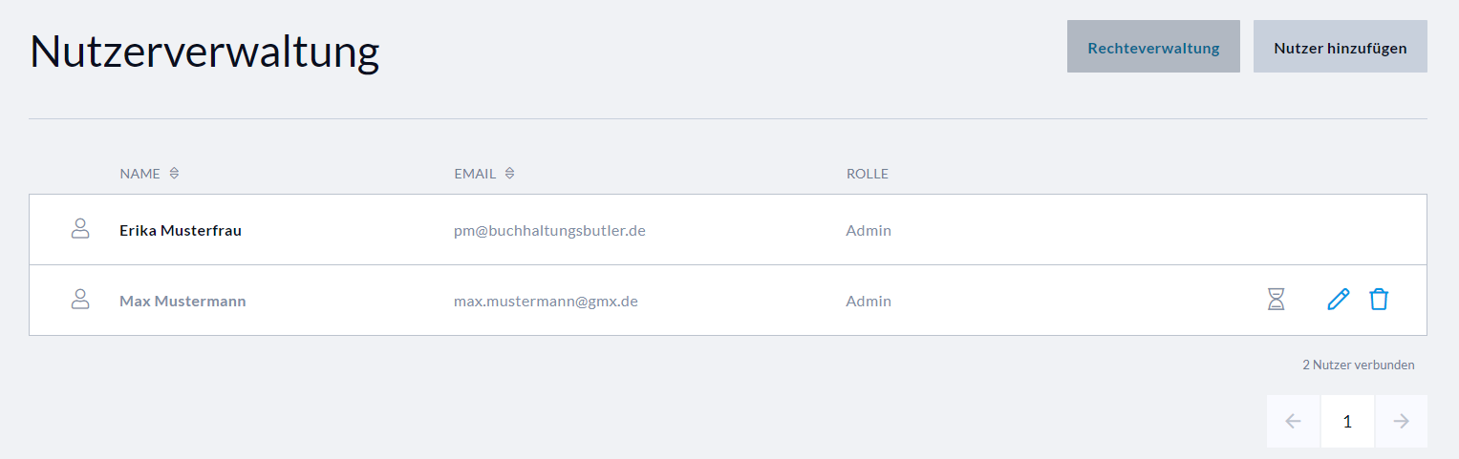This screenshot has width=1459, height=459.
Task: Sort the table by the NAME arrows icon
Action: point(174,174)
